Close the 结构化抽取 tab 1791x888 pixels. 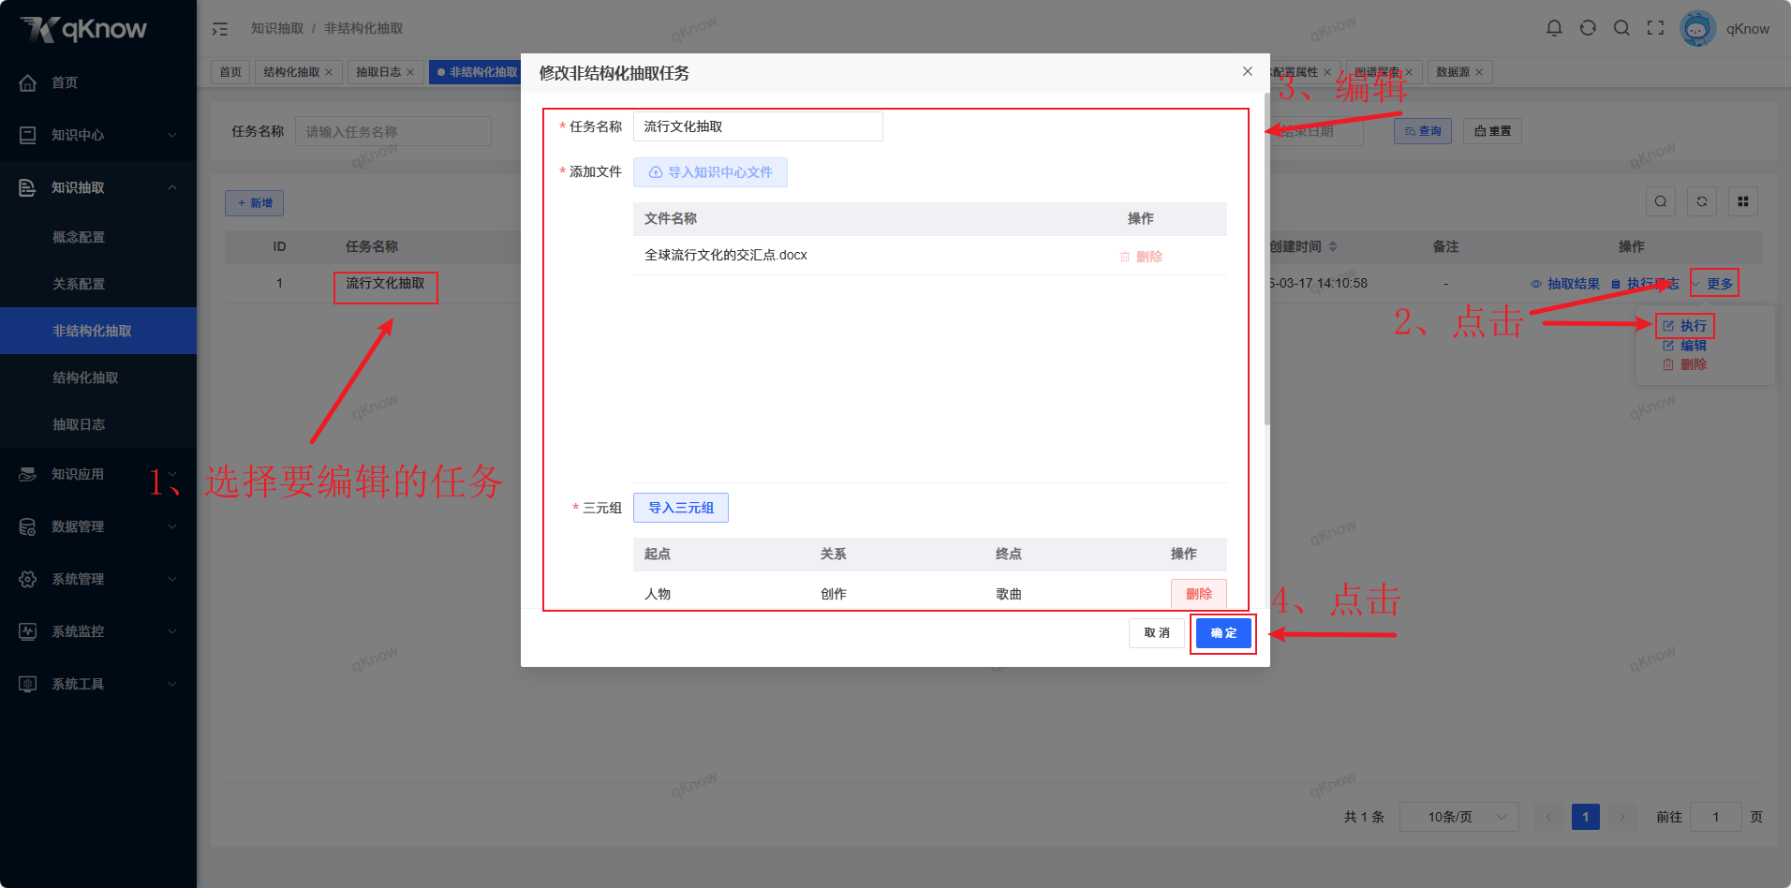(329, 72)
